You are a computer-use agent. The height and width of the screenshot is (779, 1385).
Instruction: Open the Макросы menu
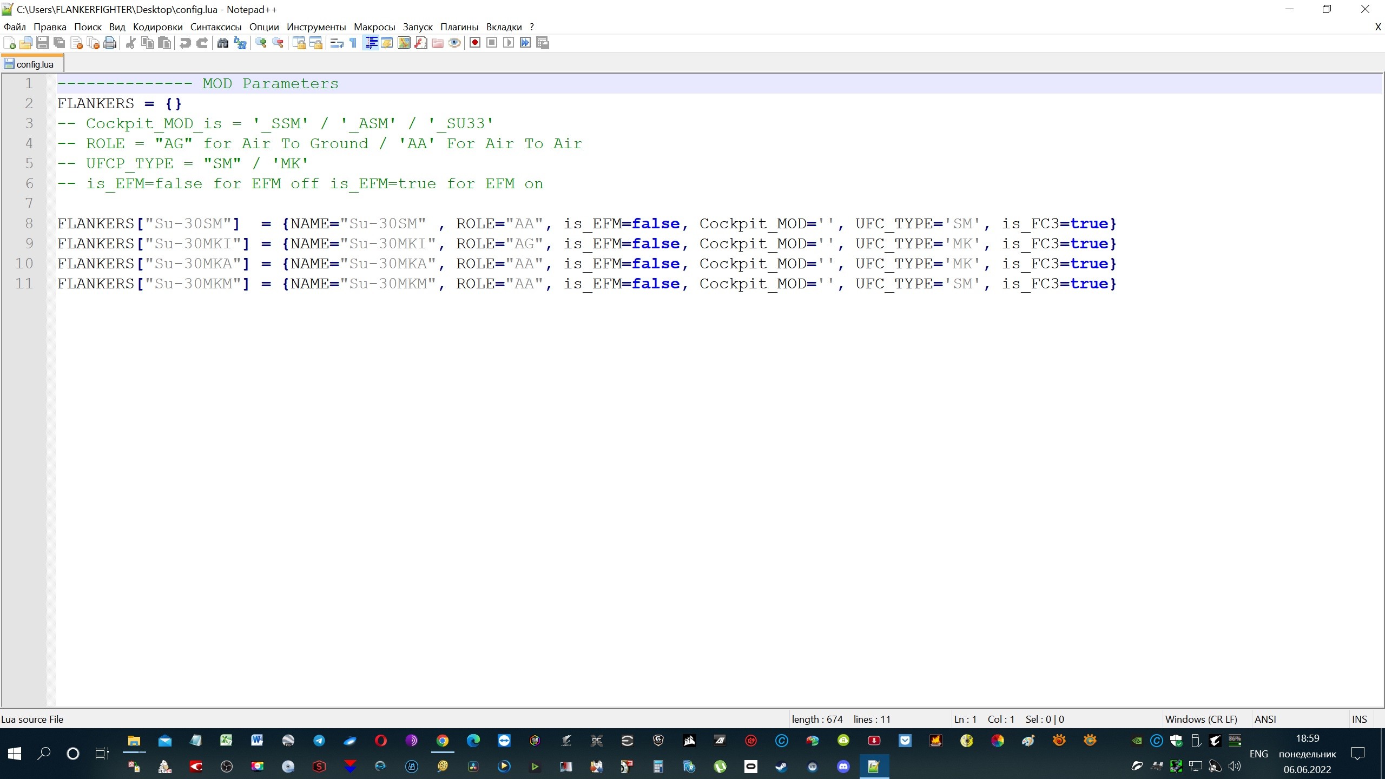point(374,27)
